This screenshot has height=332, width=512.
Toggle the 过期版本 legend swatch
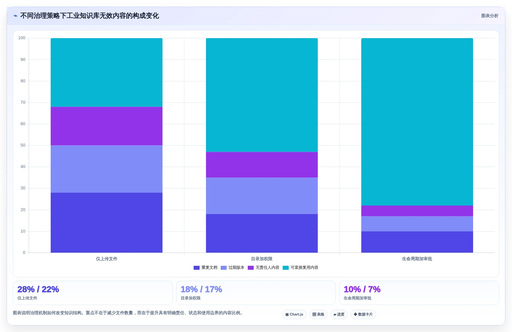224,268
